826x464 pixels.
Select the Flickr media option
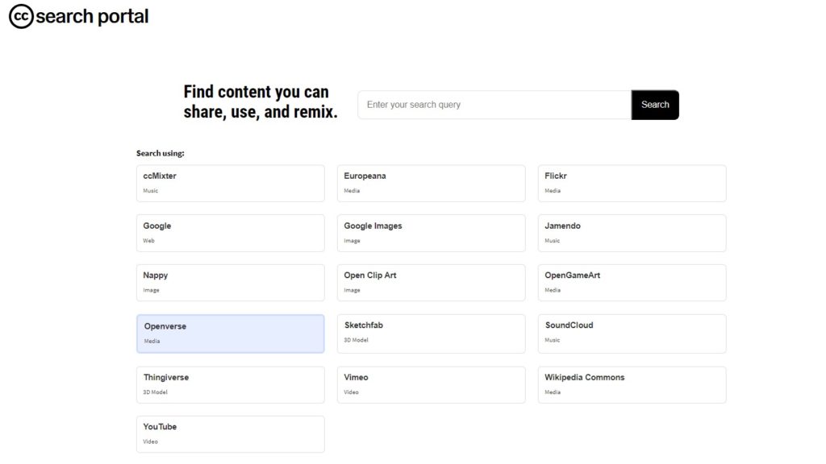coord(632,183)
